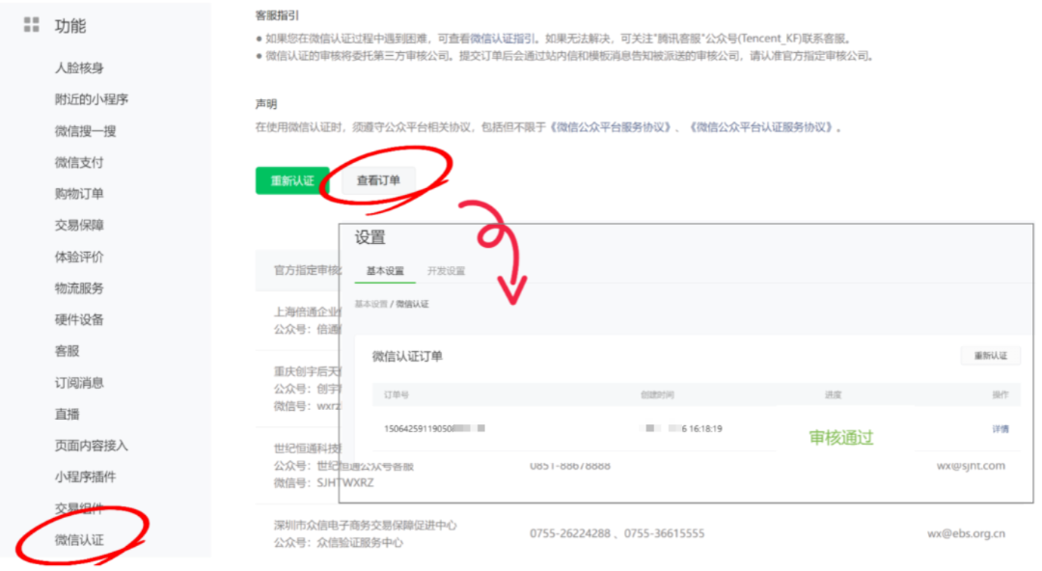Switch to the 基本设置 tab
Viewport: 1042px width, 571px height.
point(385,270)
